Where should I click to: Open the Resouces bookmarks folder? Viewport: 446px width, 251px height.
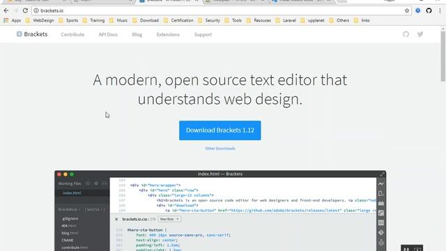point(259,20)
